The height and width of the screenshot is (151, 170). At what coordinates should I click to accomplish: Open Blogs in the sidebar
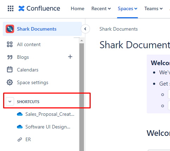(23, 57)
